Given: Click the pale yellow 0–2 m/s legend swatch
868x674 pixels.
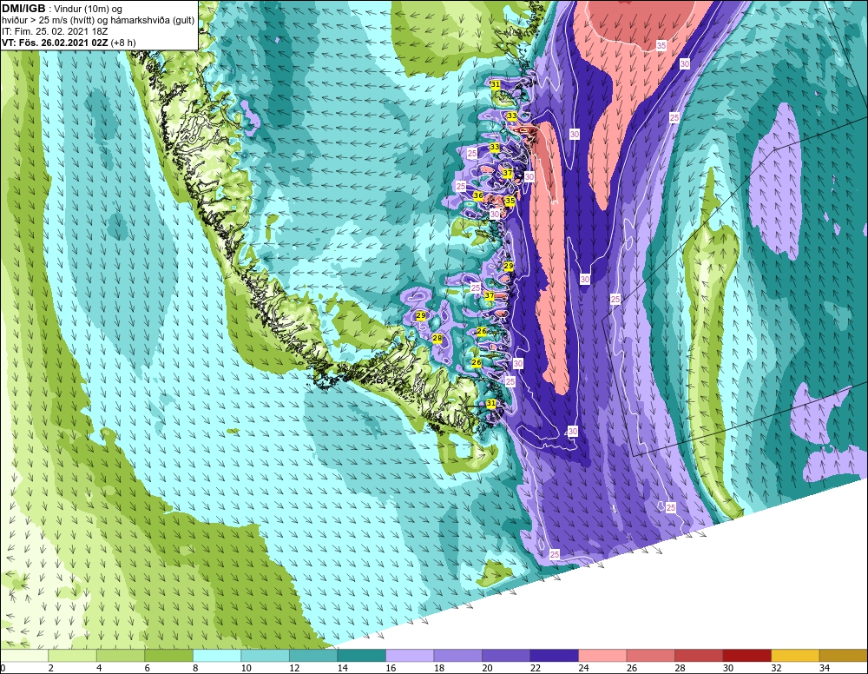Looking at the screenshot, I should point(24,656).
